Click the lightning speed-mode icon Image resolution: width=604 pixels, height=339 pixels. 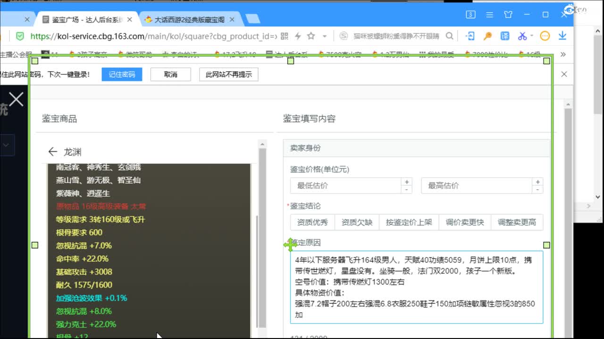(298, 36)
